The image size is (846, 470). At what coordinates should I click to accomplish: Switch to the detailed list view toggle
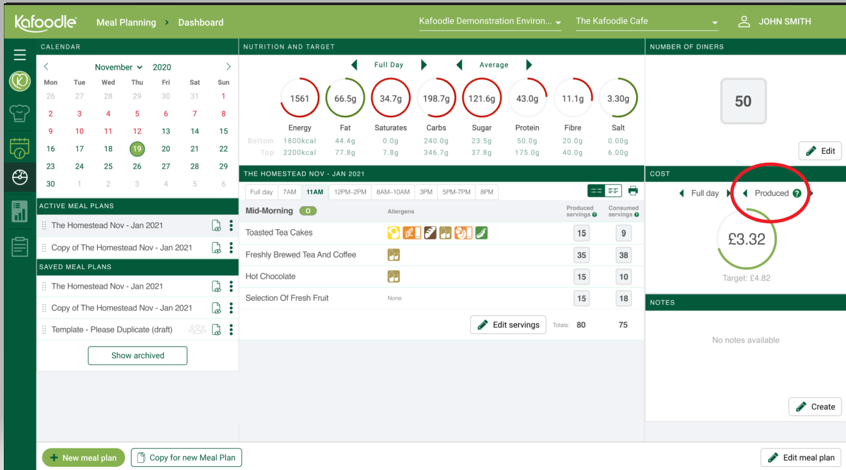pyautogui.click(x=613, y=191)
